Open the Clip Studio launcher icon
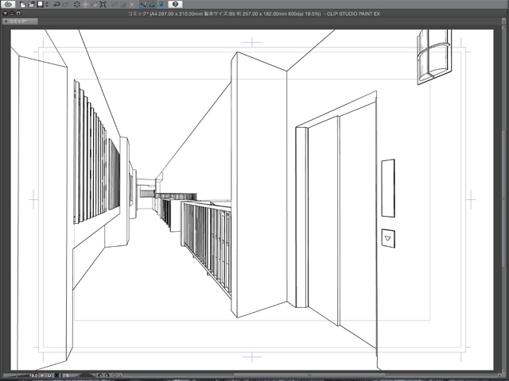The height and width of the screenshot is (381, 509). 8,4
